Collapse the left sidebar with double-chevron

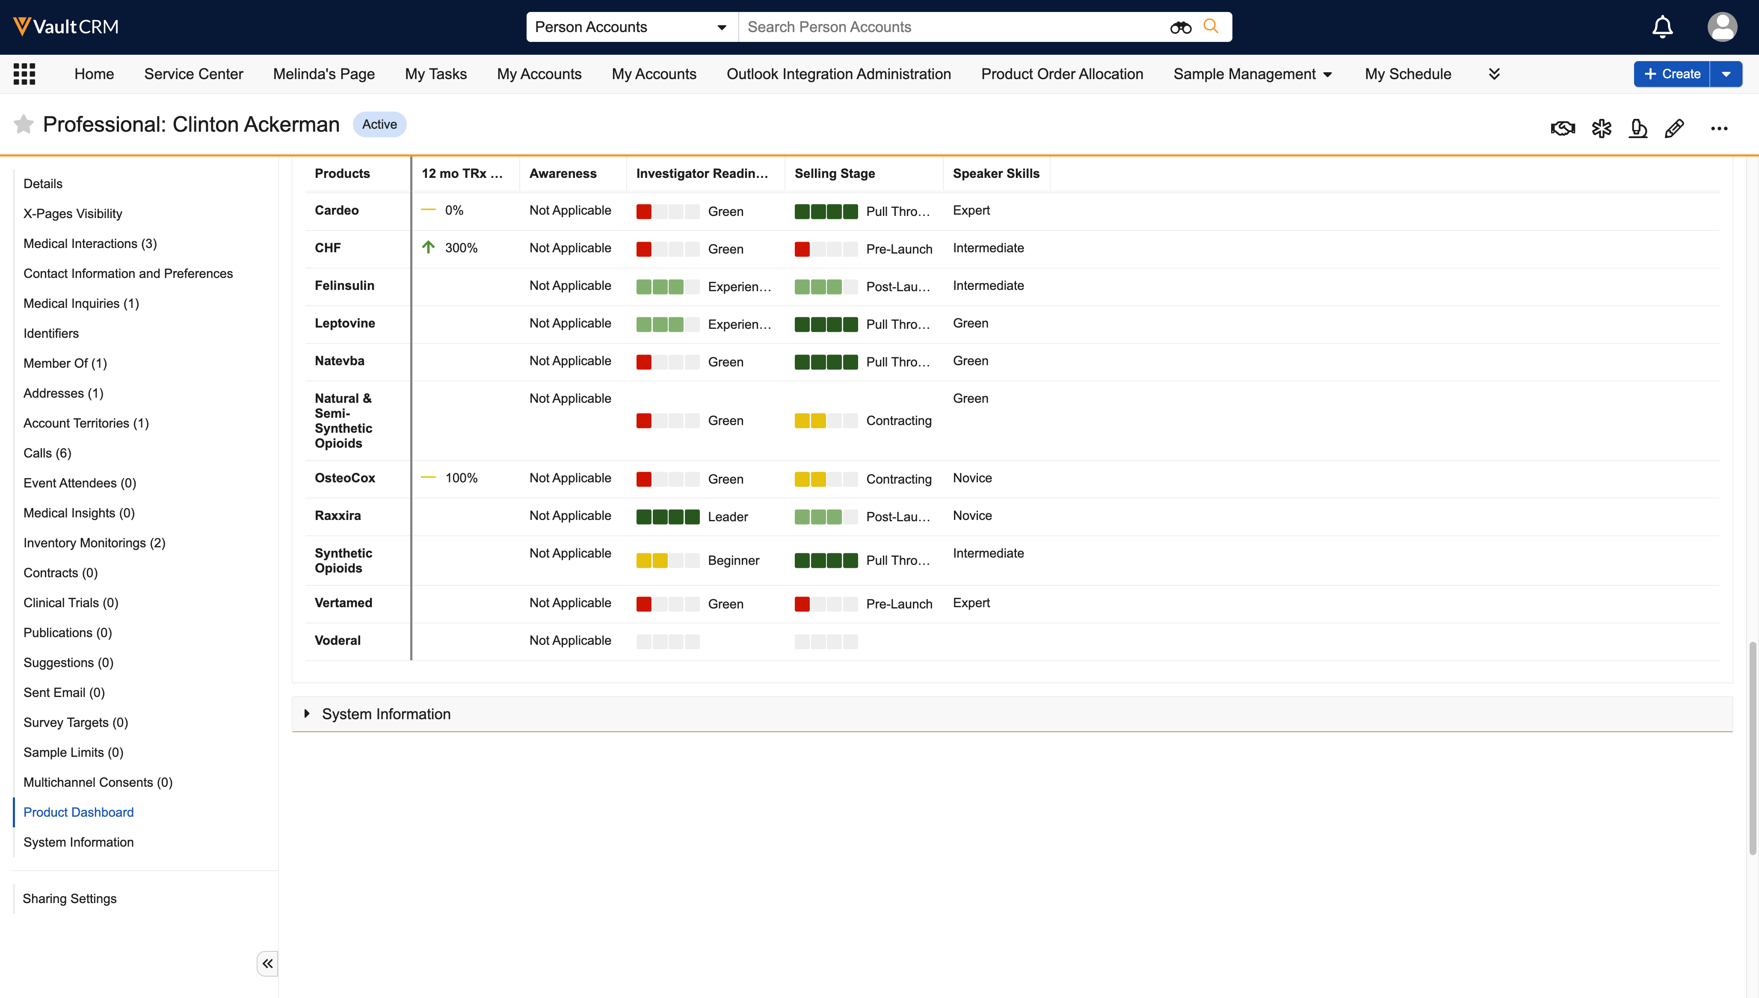tap(267, 963)
